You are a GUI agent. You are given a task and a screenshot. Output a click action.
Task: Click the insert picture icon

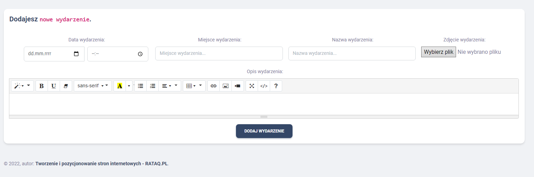click(226, 86)
